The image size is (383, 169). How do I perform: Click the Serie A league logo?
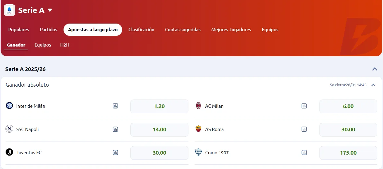click(10, 10)
